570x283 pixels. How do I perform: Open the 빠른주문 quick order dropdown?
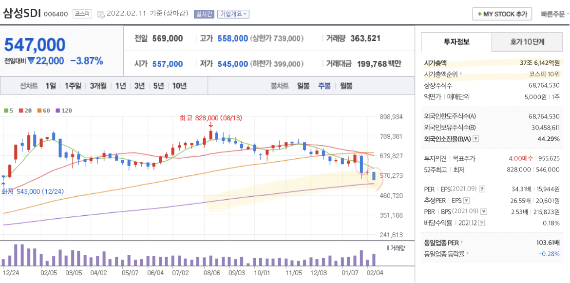tap(554, 14)
